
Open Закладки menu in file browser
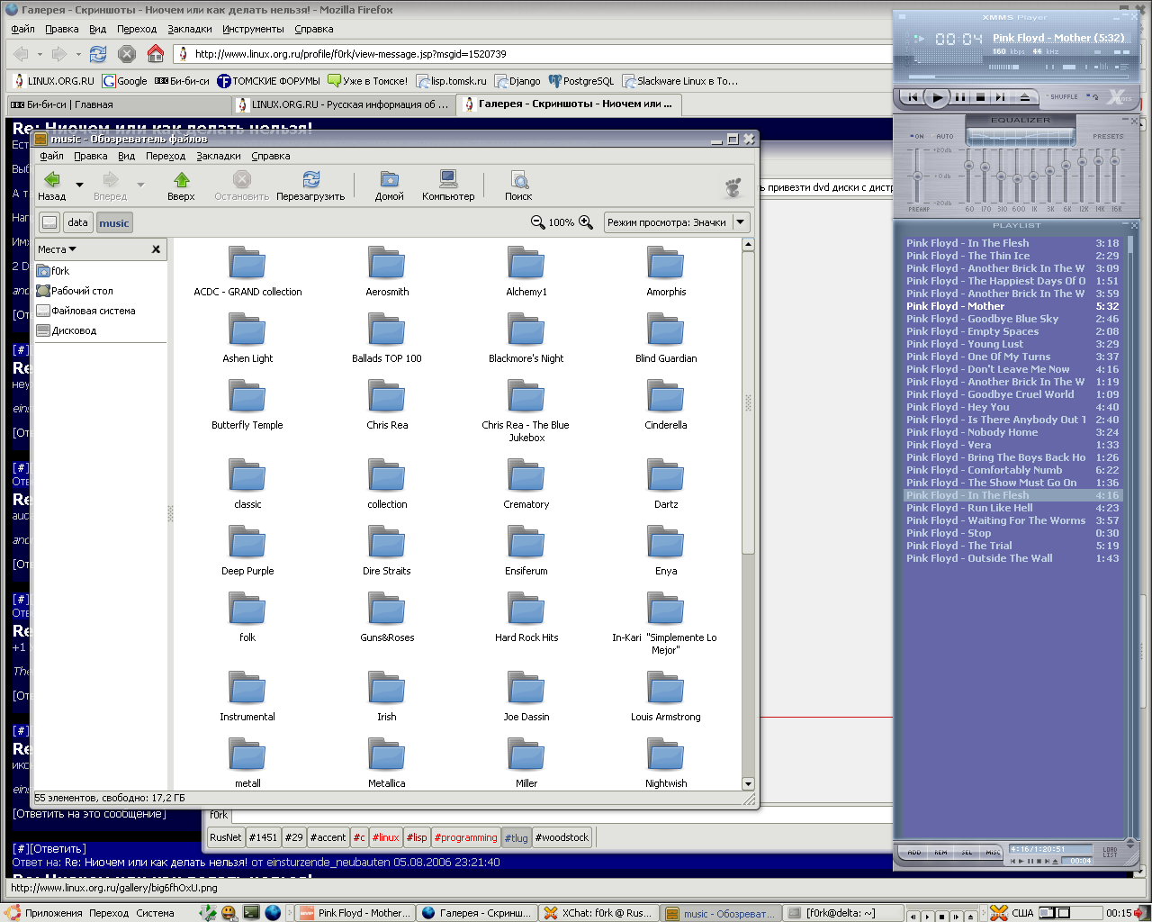pyautogui.click(x=219, y=156)
